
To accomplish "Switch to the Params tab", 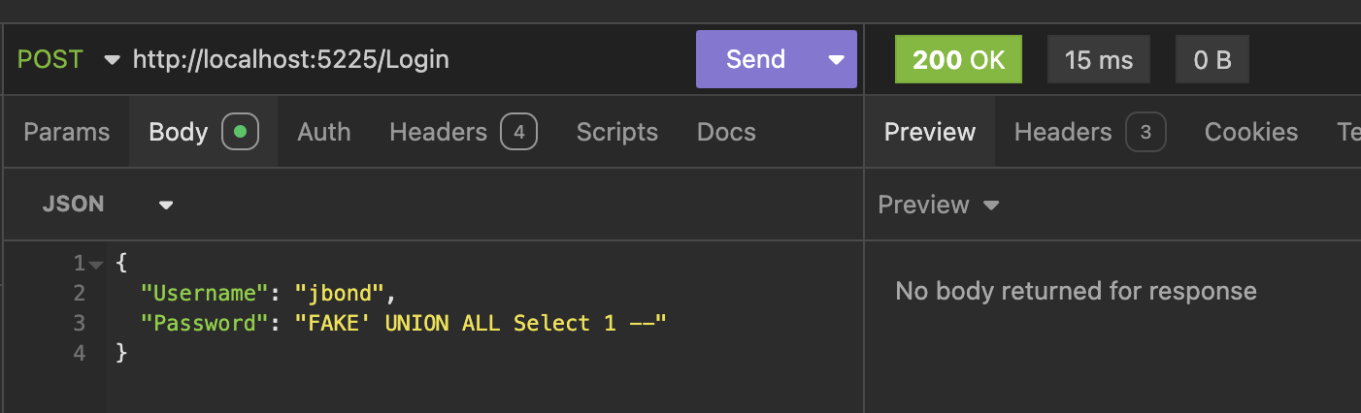I will 66,132.
